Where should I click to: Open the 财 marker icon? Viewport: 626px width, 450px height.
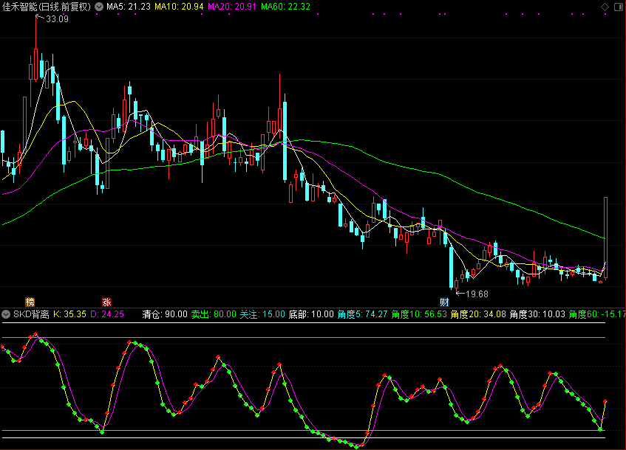tap(444, 302)
